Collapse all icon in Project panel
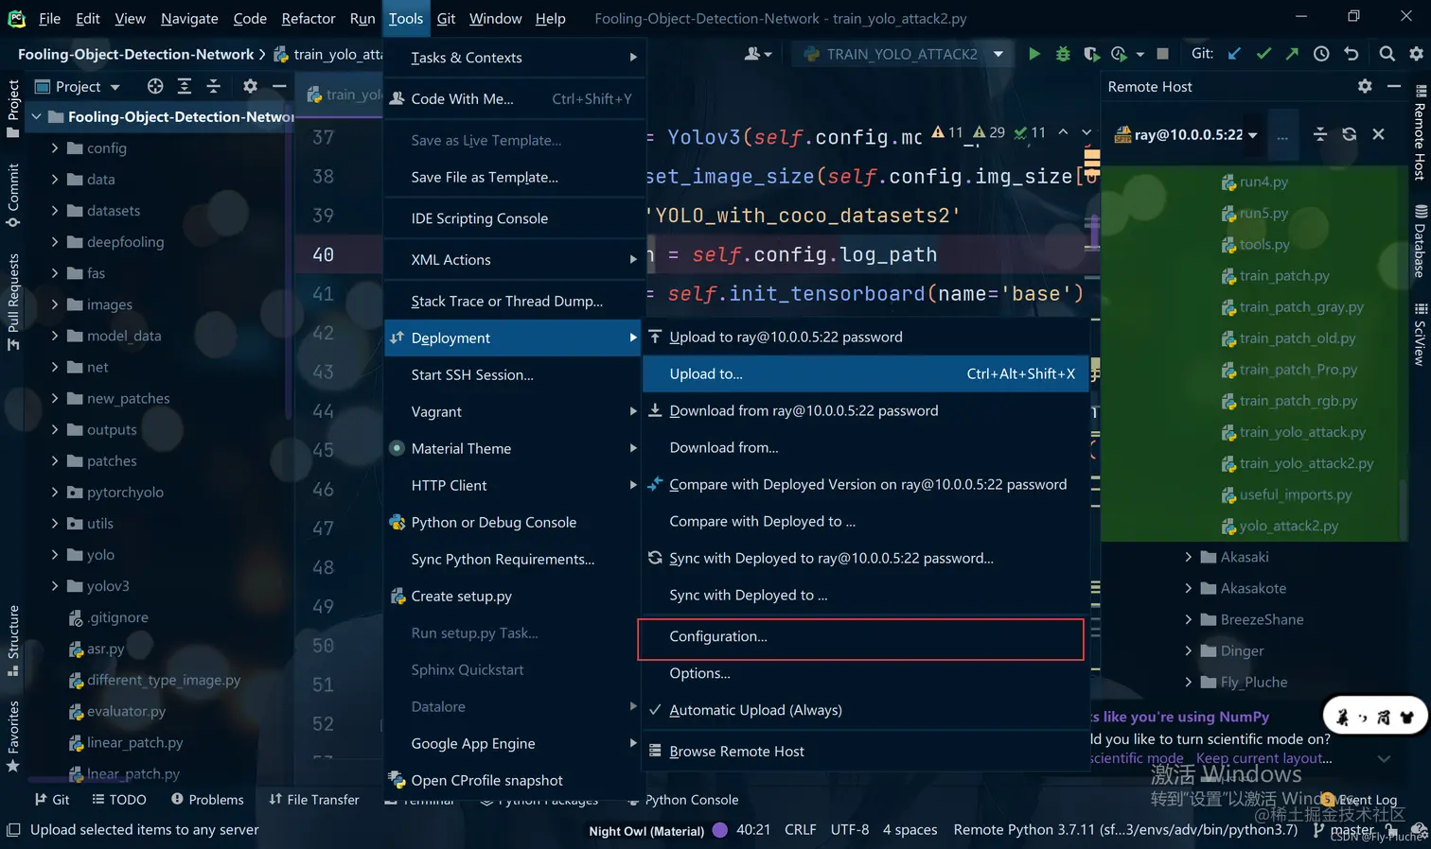 point(214,86)
